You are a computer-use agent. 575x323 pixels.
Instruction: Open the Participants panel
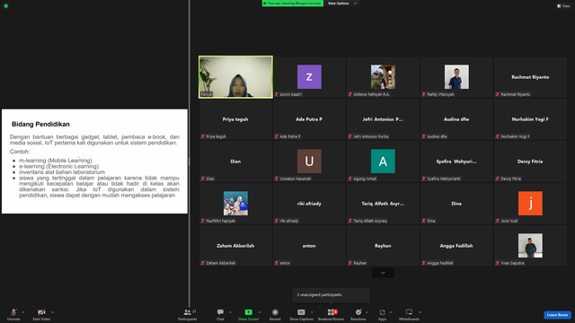click(188, 314)
